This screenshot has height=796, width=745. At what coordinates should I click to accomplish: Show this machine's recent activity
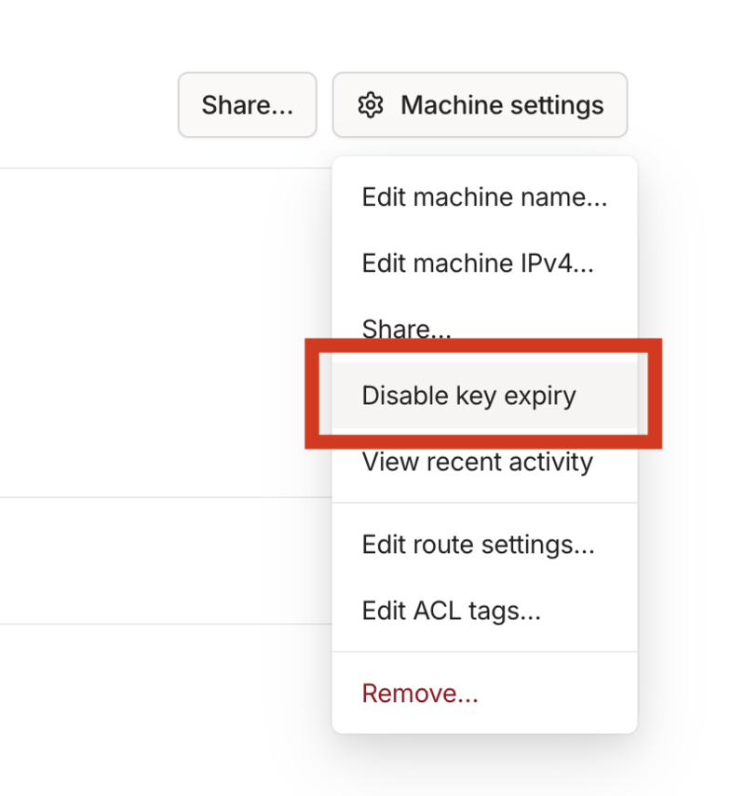point(477,462)
